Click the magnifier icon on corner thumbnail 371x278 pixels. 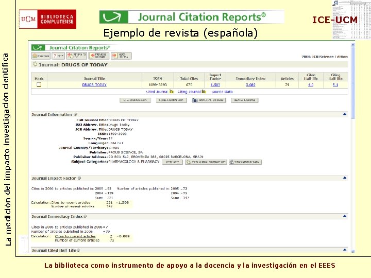coord(335,3)
